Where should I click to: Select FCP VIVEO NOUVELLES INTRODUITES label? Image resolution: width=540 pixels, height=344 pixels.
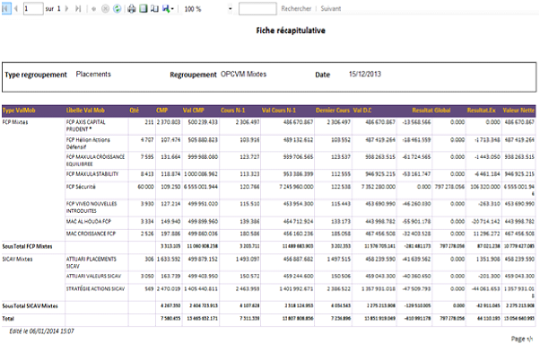[x=91, y=207]
